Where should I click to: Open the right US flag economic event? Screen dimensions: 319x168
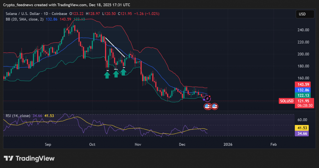[x=214, y=106]
